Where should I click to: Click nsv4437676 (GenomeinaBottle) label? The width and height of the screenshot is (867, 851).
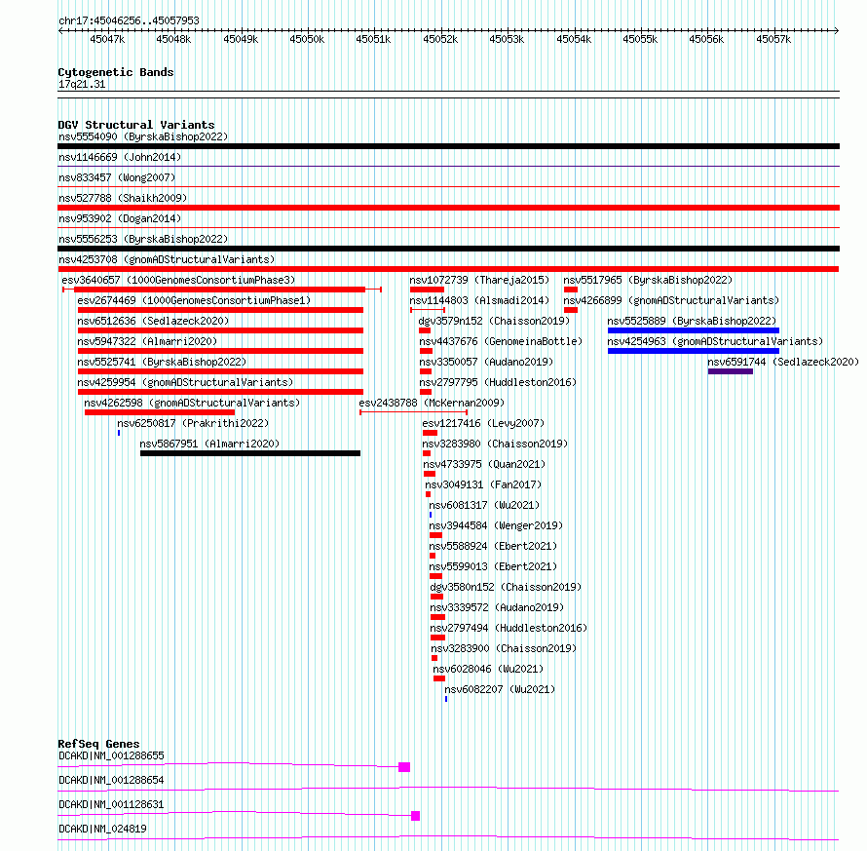tap(501, 341)
